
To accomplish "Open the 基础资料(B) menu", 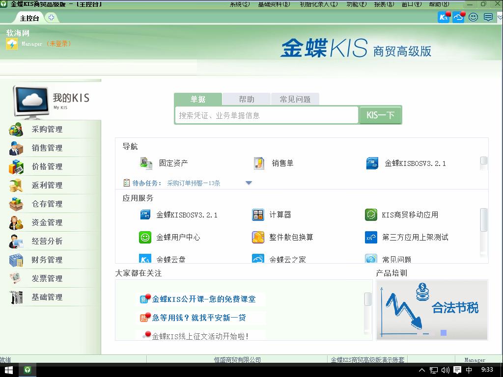I will point(274,4).
